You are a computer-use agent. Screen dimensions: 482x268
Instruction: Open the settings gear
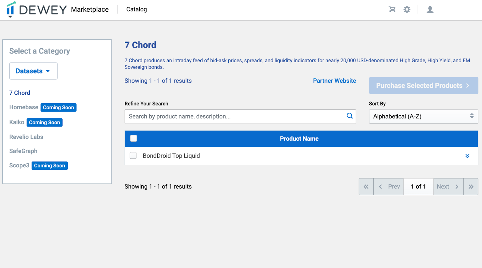(407, 9)
